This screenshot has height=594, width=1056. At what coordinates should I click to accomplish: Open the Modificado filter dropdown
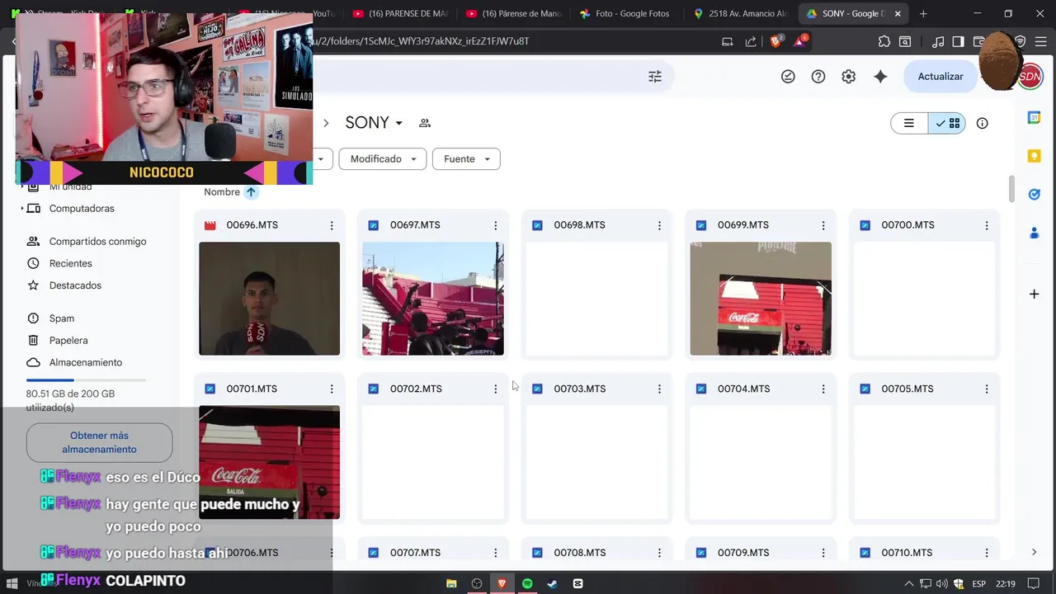383,158
